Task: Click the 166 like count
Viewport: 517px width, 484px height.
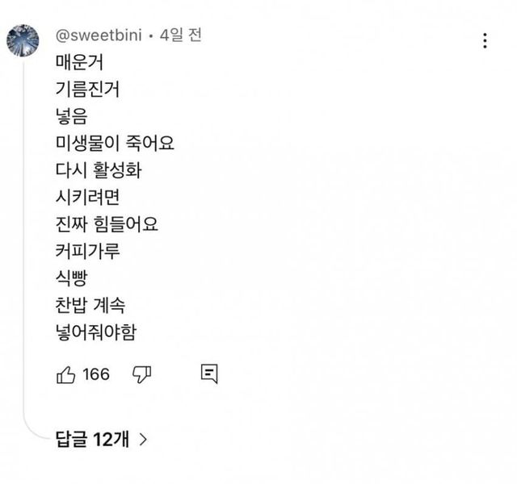Action: coord(96,374)
